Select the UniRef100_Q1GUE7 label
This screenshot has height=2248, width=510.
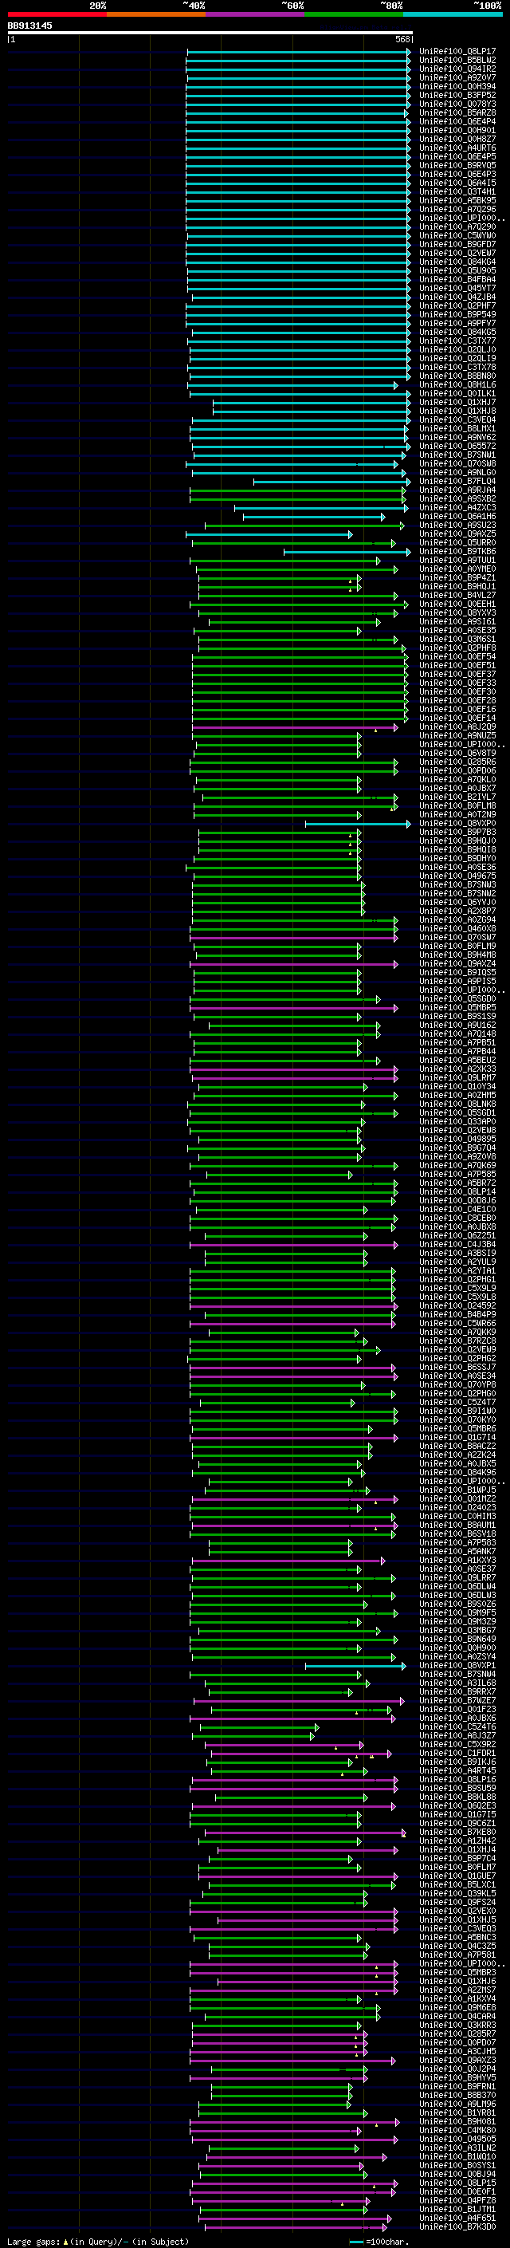(x=457, y=1876)
